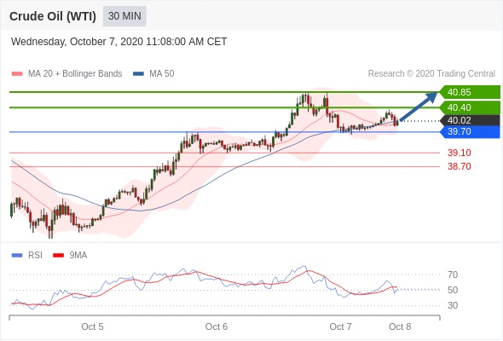Viewport: 503px width, 341px height.
Task: Click the 38.70 red support label
Action: click(x=460, y=166)
